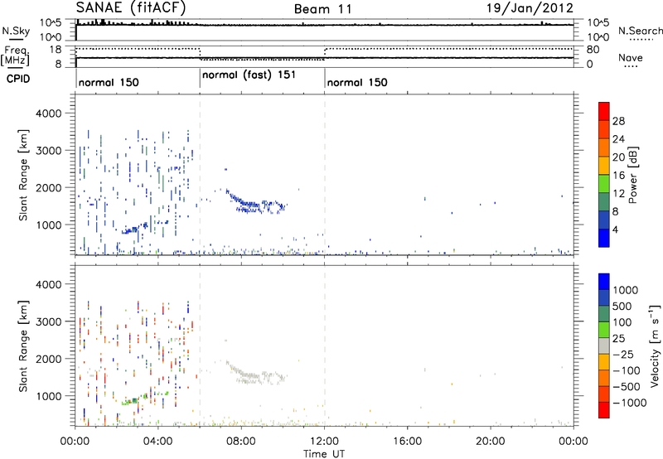The image size is (663, 459).
Task: Click the 19/Jan/2012 date label
Action: [x=530, y=8]
